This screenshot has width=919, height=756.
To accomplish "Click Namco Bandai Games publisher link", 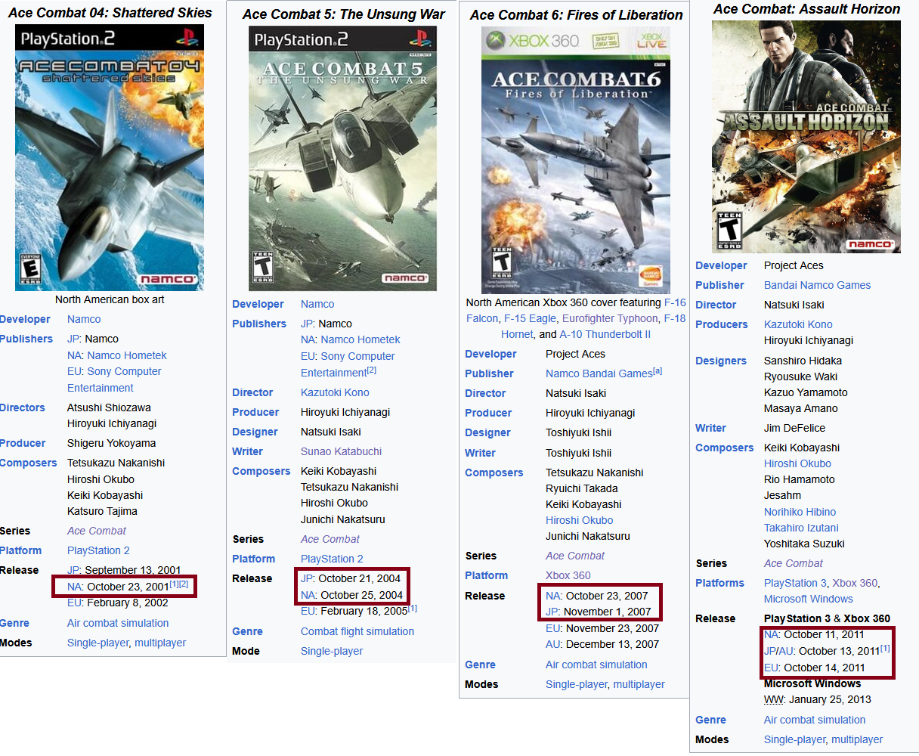I will [x=599, y=373].
